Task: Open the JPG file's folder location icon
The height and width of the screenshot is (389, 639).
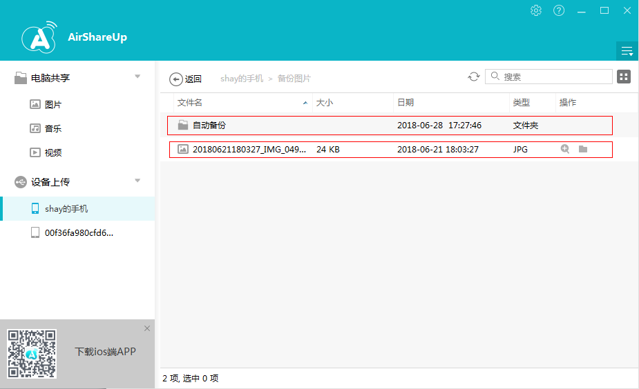Action: (583, 149)
